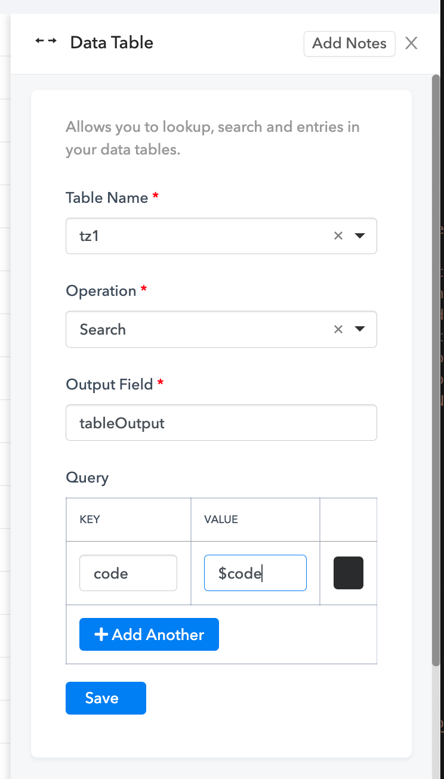
Task: Open Add Notes
Action: tap(349, 44)
